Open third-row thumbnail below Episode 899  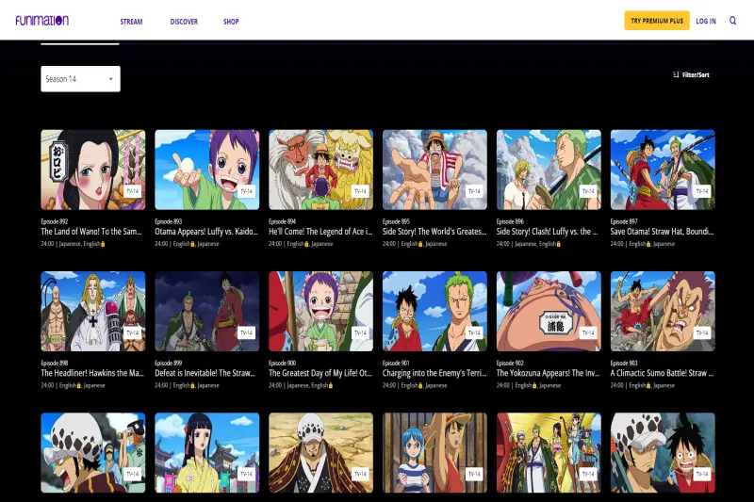(206, 453)
